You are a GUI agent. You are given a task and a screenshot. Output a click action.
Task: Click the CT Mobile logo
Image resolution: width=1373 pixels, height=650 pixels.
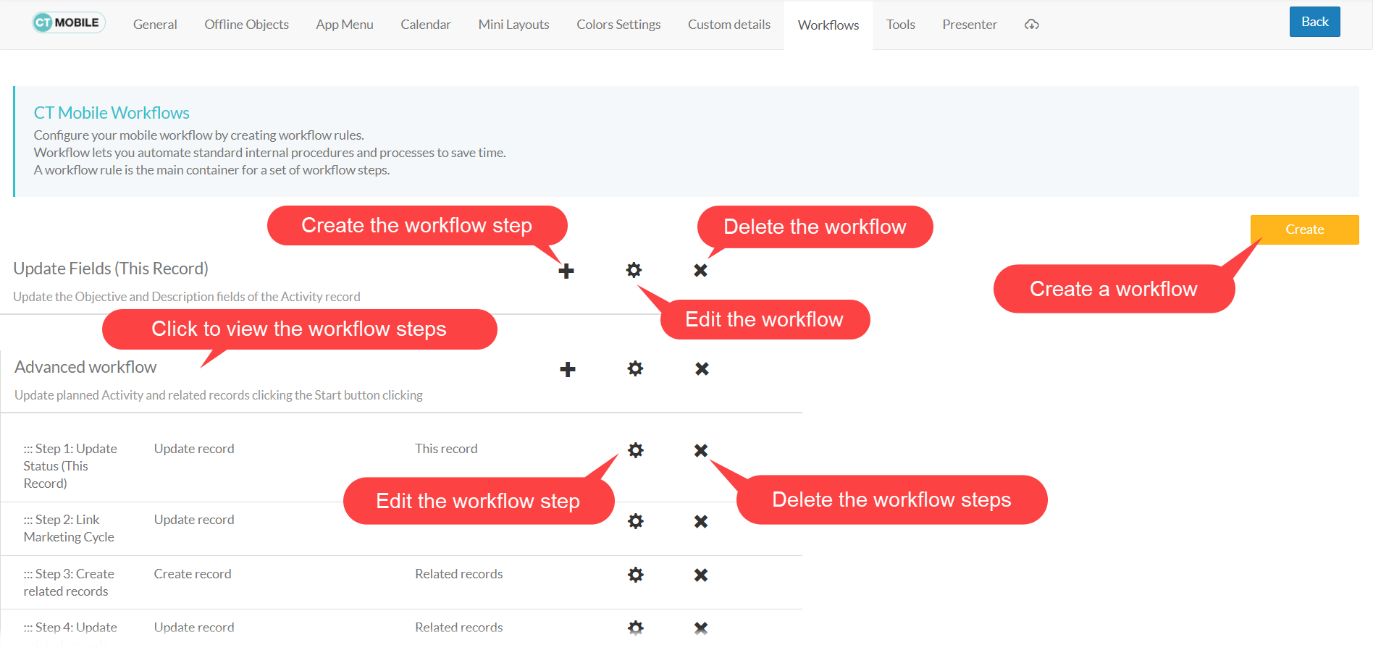[x=69, y=22]
